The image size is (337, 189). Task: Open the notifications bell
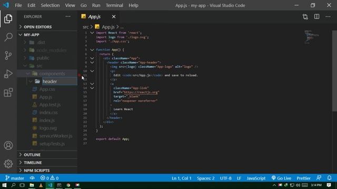tap(329, 178)
